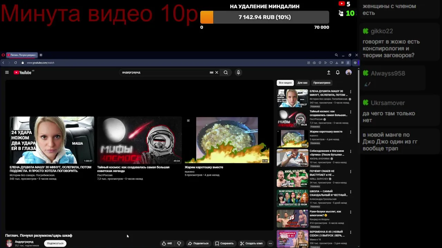The width and height of the screenshot is (442, 248).
Task: Click the Поделиться share button
Action: coord(198,243)
